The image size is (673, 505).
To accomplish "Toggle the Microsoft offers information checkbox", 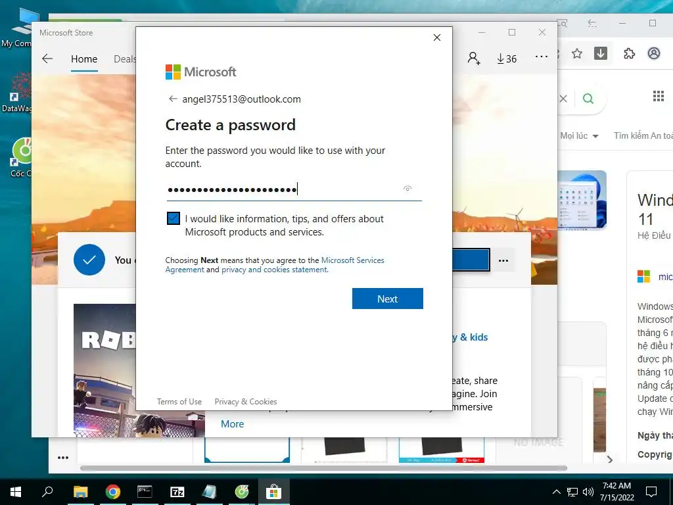I will 174,218.
